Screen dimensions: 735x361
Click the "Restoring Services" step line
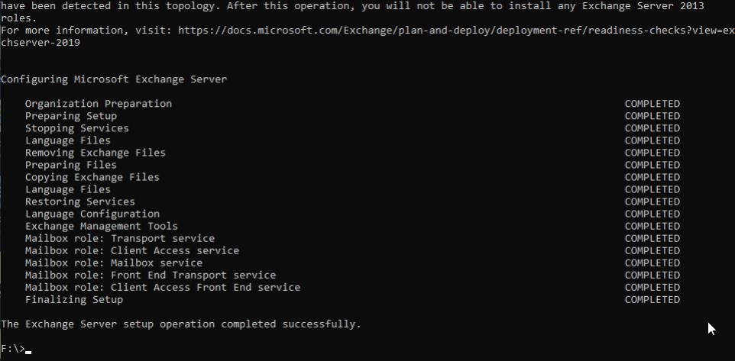(79, 201)
